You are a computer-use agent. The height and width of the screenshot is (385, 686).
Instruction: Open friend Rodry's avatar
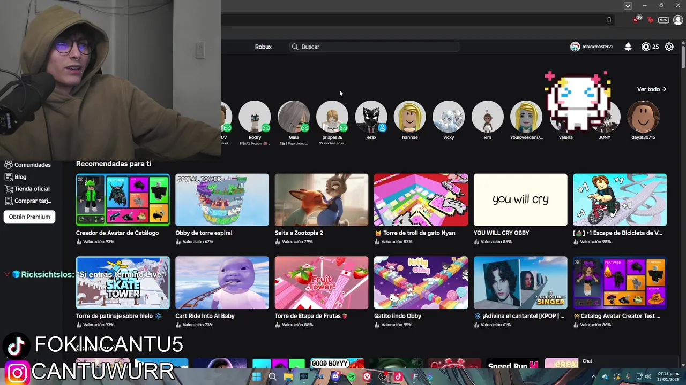tap(255, 116)
